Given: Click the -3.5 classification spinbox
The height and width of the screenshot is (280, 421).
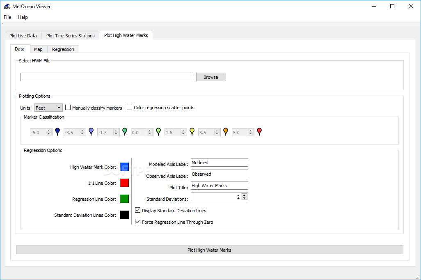Looking at the screenshot, I should tap(75, 132).
